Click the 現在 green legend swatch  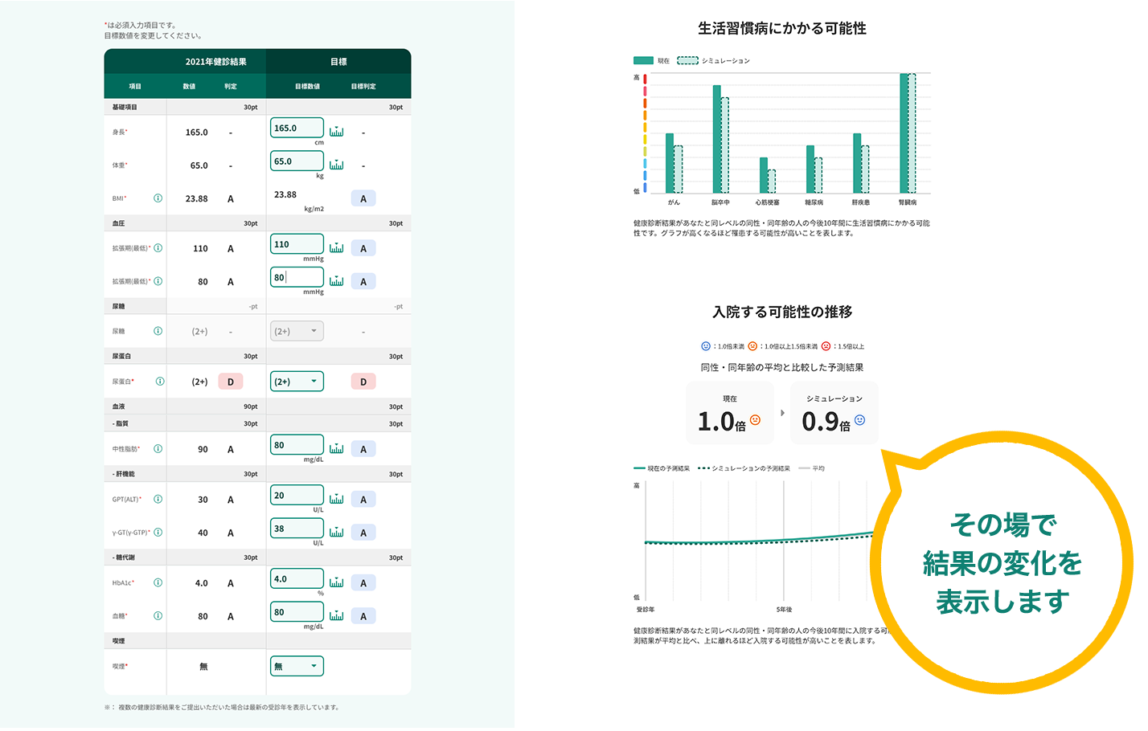point(643,60)
